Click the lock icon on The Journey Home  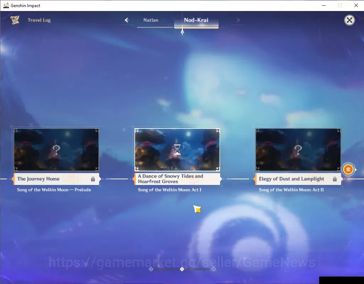click(93, 179)
